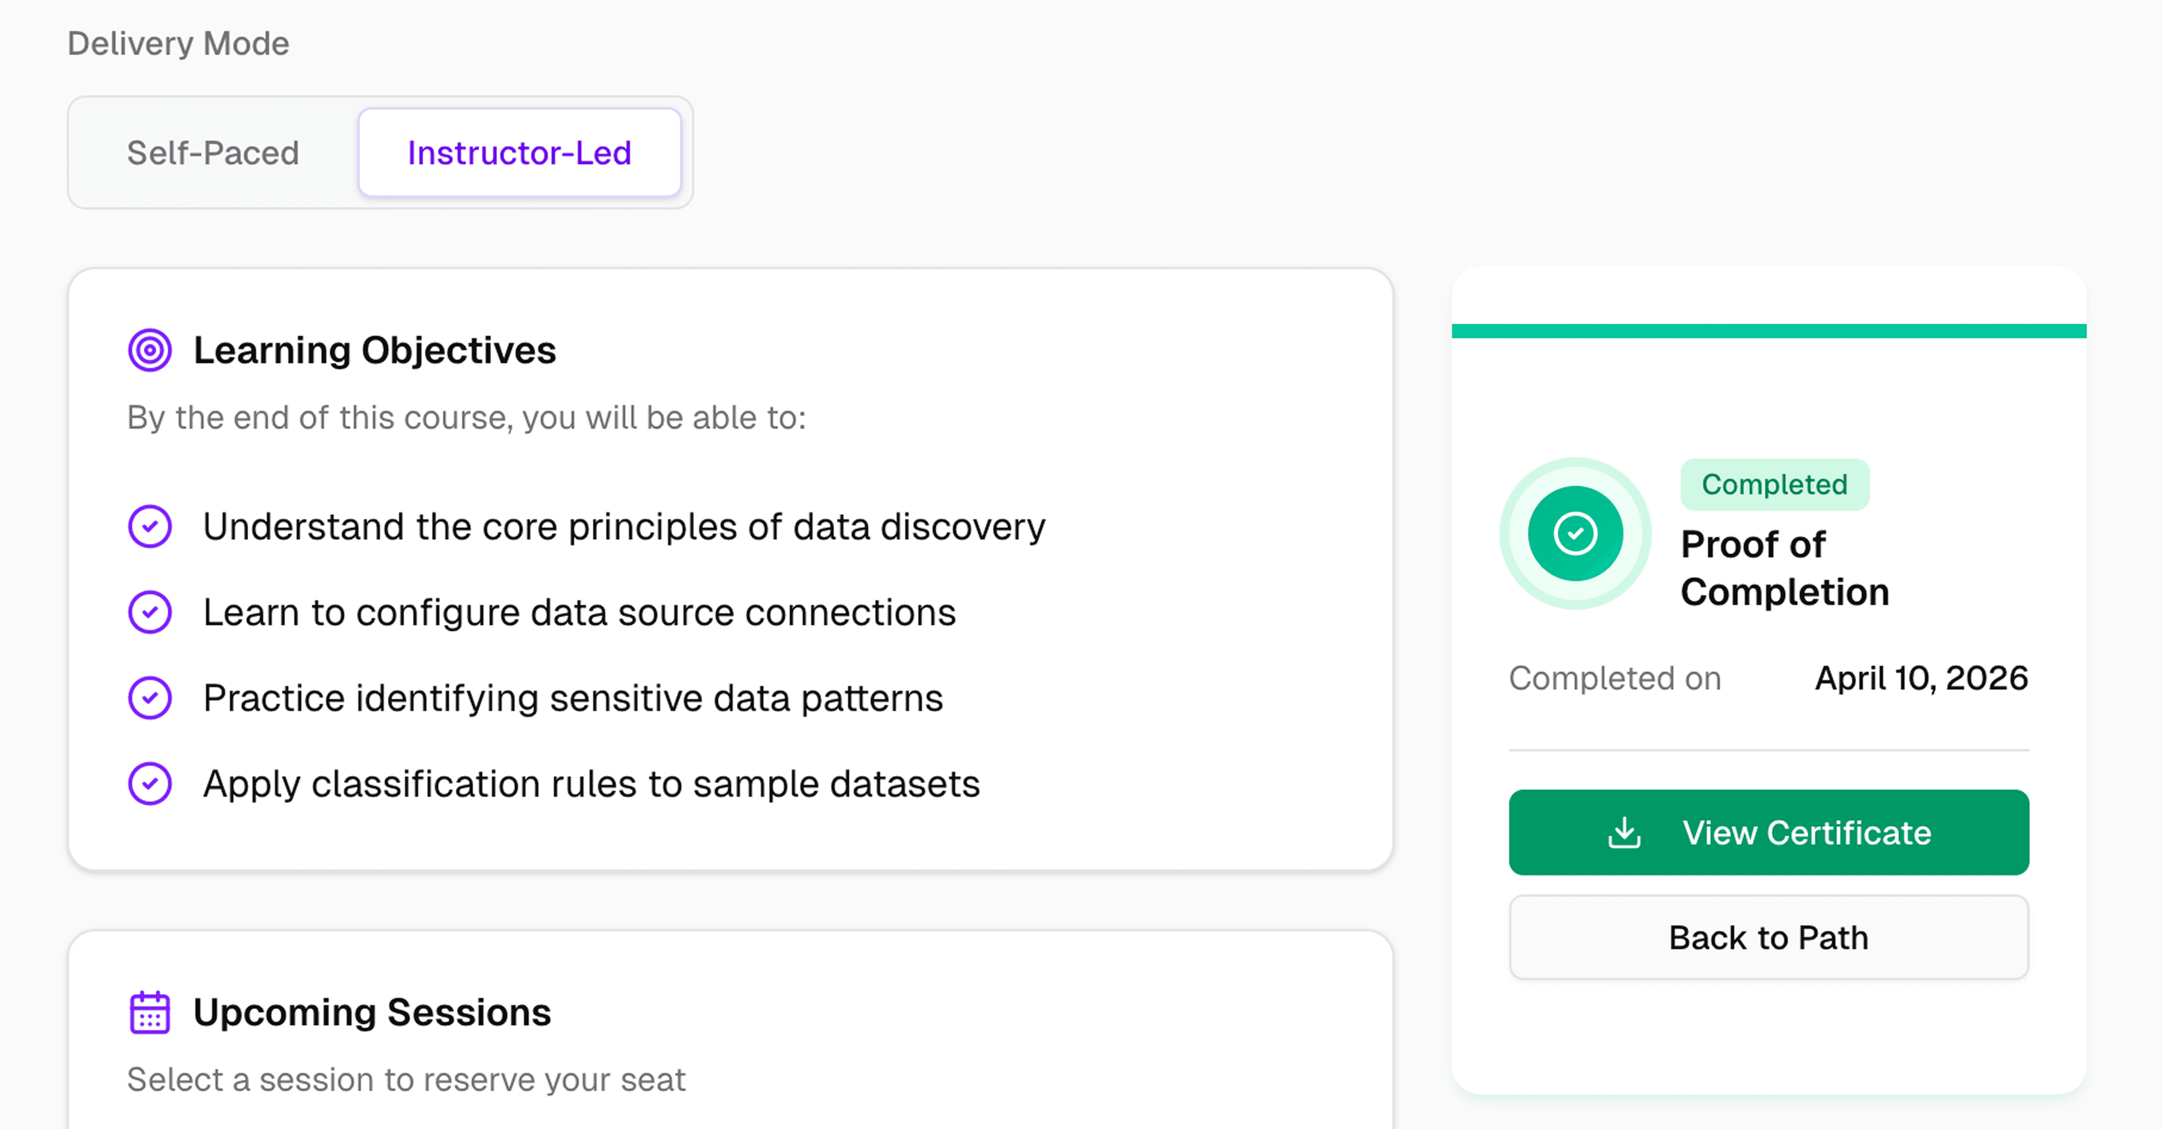Click checkmark beside configure data source connections
The width and height of the screenshot is (2163, 1129).
[149, 612]
